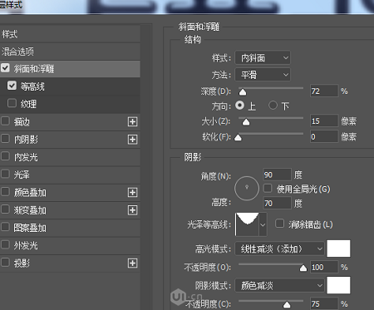This screenshot has width=374, height=310.
Task: Click the angle and altitude dial
Action: coord(247,189)
